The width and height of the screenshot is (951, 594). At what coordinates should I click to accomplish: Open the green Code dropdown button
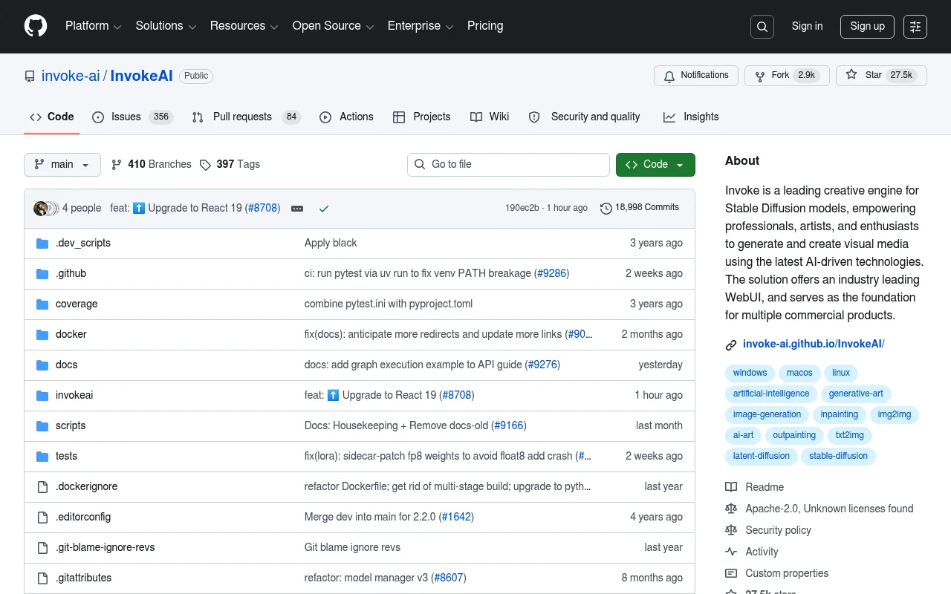[655, 165]
